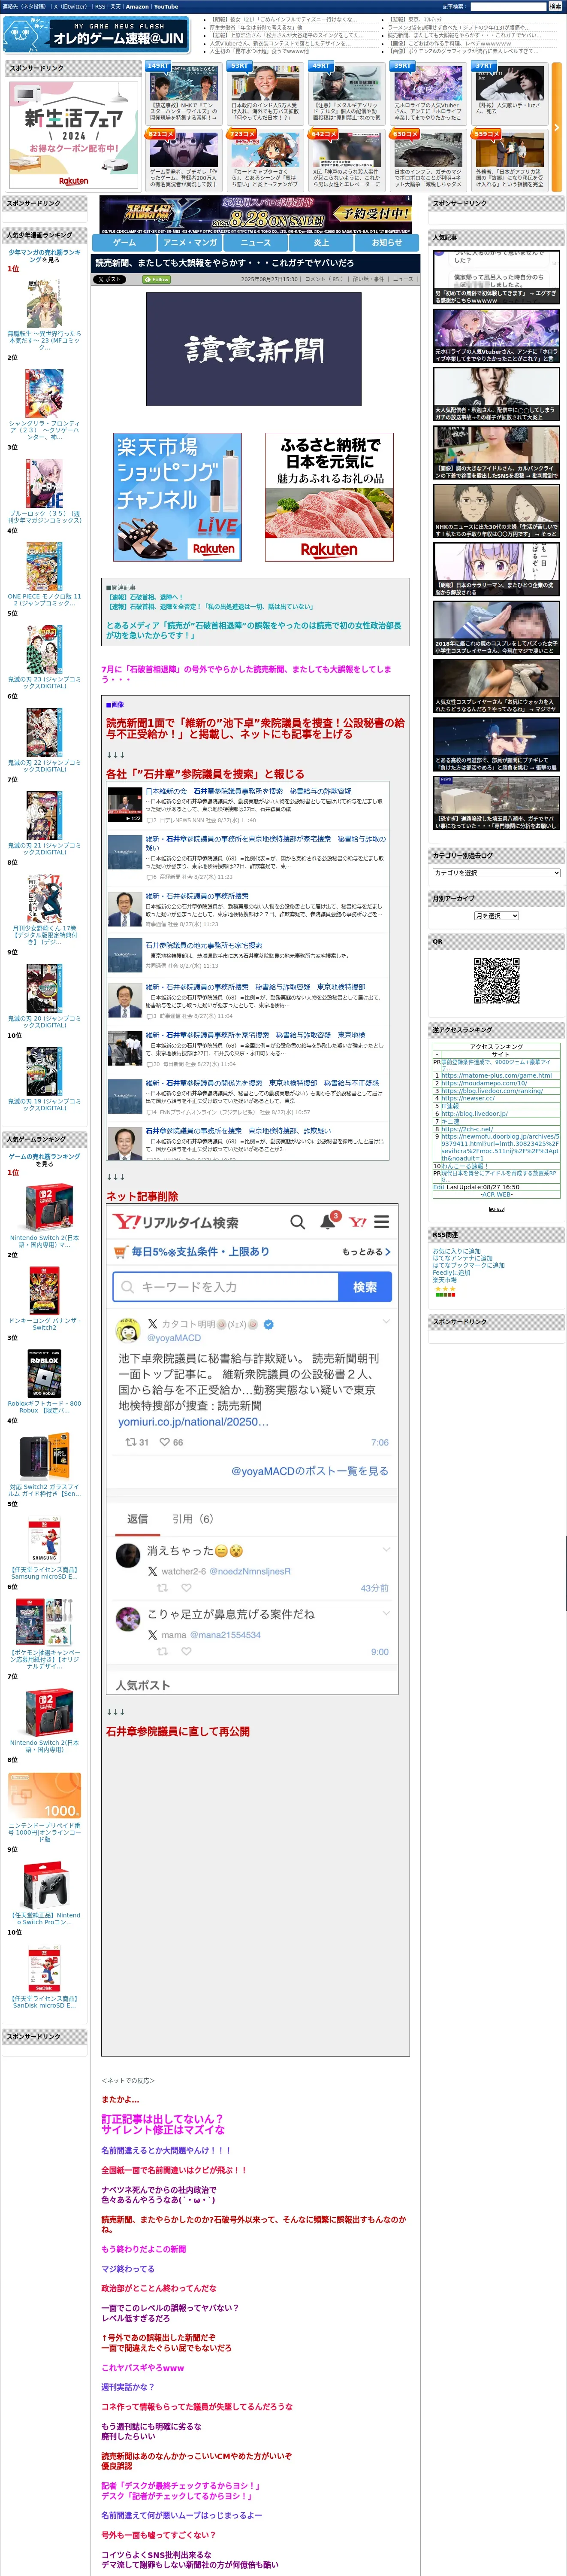Select the ゲーム navigation tab
This screenshot has width=567, height=2576.
point(125,242)
